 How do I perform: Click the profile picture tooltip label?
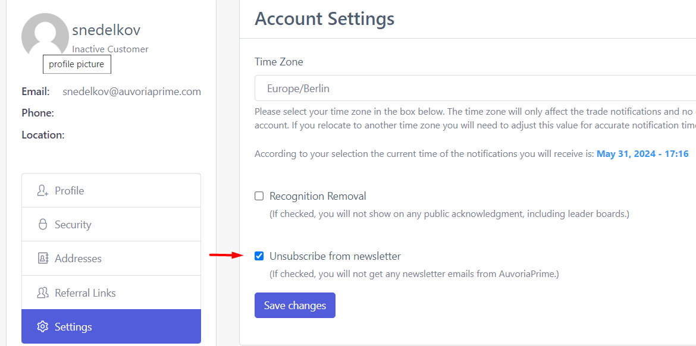pos(77,64)
